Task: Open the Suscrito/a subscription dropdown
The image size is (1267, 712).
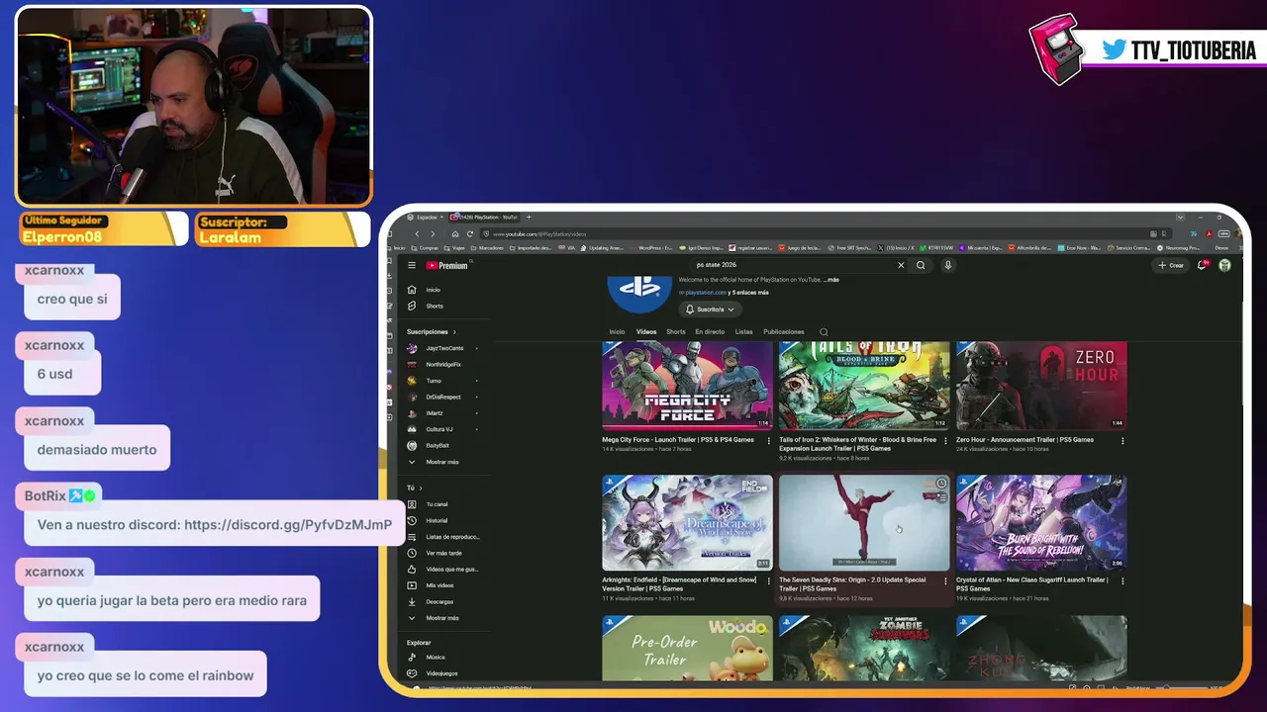Action: point(711,310)
